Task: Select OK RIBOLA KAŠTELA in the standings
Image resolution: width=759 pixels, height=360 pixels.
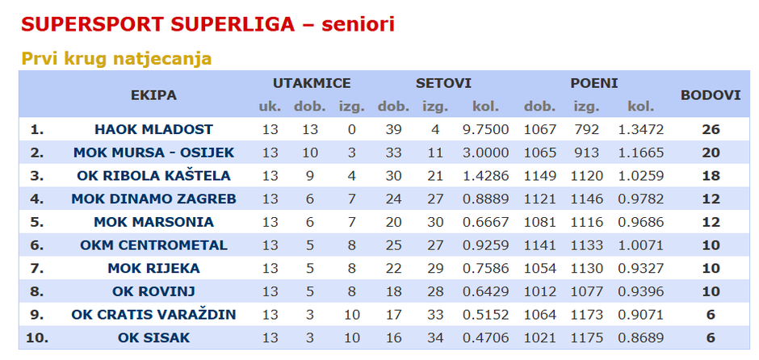Action: pos(153,176)
